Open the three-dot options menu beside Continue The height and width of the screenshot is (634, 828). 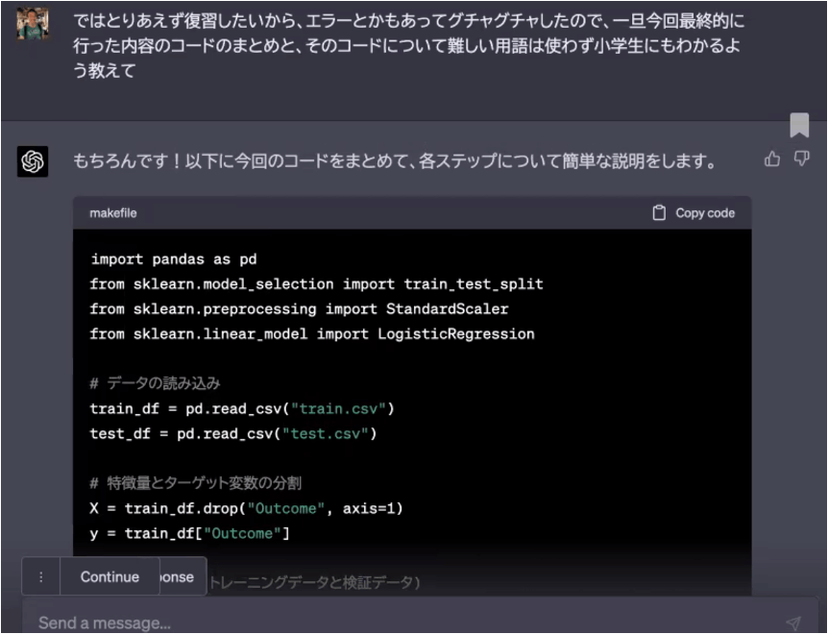coord(40,576)
